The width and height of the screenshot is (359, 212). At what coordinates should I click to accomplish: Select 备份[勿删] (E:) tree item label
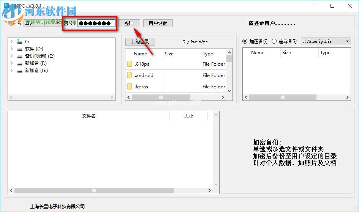40,56
